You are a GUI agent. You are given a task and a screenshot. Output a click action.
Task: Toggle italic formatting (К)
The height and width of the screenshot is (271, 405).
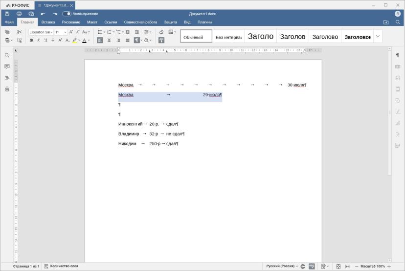pyautogui.click(x=39, y=40)
